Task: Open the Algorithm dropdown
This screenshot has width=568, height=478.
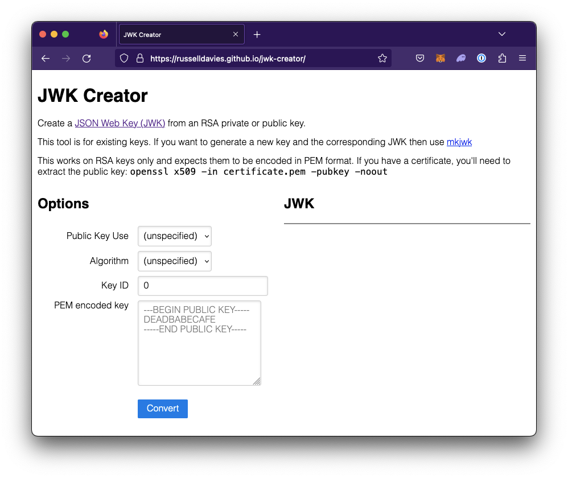Action: click(x=174, y=261)
